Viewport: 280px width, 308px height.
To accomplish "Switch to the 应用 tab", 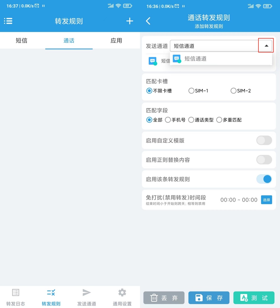I will [x=116, y=41].
